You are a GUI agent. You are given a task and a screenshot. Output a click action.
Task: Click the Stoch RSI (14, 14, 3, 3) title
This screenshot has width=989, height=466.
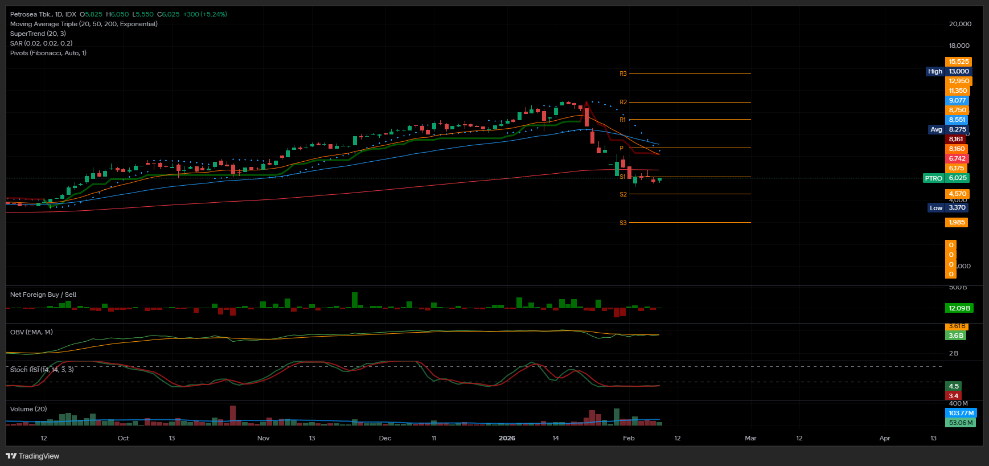42,370
